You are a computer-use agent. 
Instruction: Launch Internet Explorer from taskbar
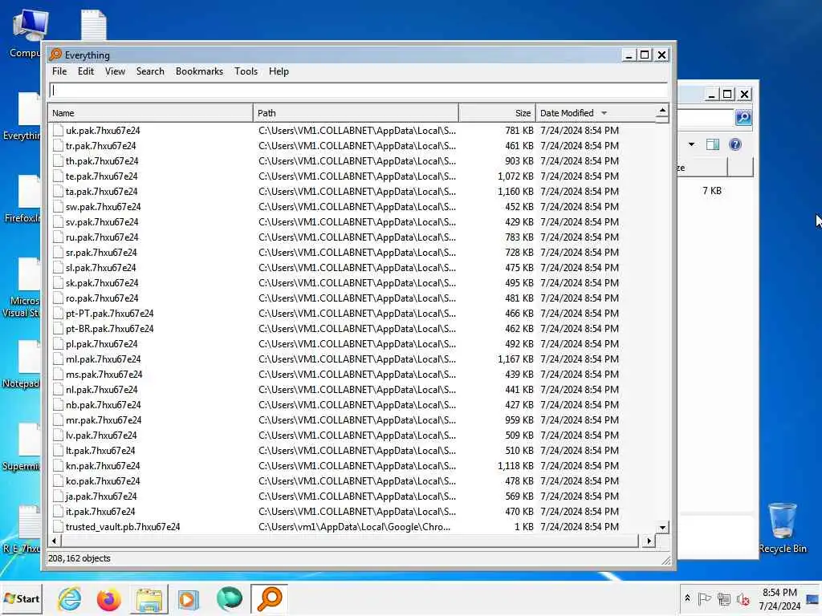click(x=70, y=598)
